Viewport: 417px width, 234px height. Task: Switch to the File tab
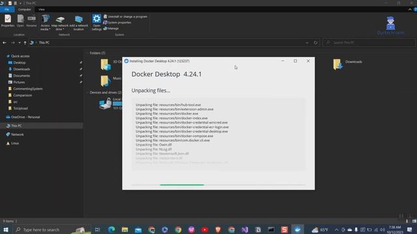click(7, 9)
